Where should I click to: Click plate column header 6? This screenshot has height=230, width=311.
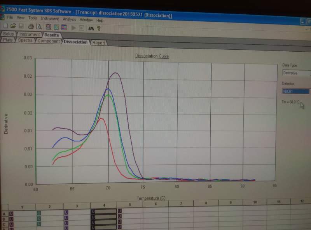click(155, 204)
